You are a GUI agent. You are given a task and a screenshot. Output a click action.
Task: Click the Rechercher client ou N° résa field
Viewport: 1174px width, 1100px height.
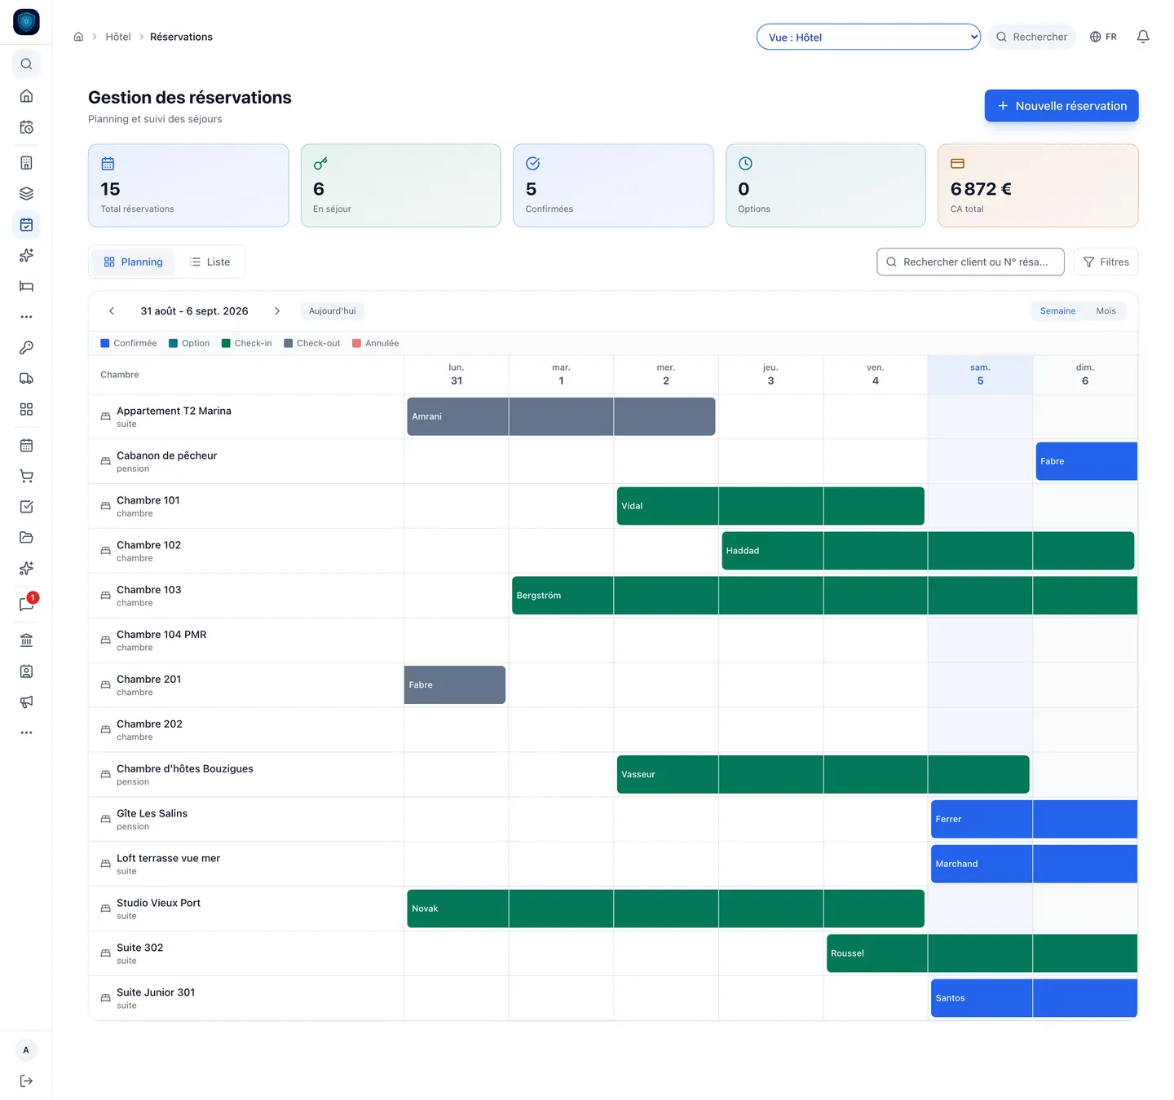point(970,262)
